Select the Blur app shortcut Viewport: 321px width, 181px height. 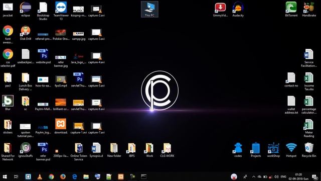coord(8,103)
